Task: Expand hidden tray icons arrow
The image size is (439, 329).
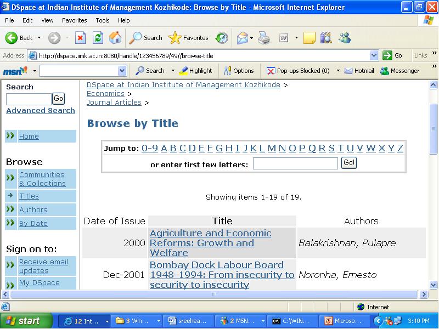Action: pyautogui.click(x=378, y=321)
